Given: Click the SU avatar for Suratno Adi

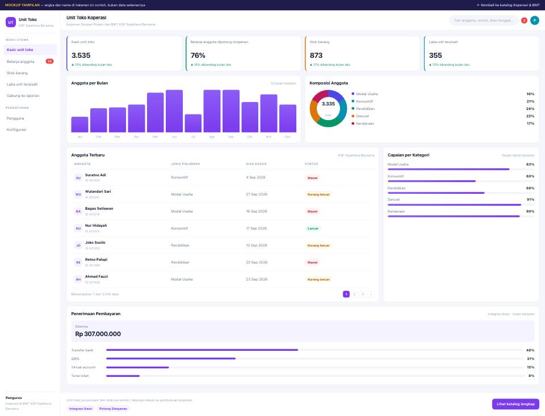Looking at the screenshot, I should coord(78,177).
